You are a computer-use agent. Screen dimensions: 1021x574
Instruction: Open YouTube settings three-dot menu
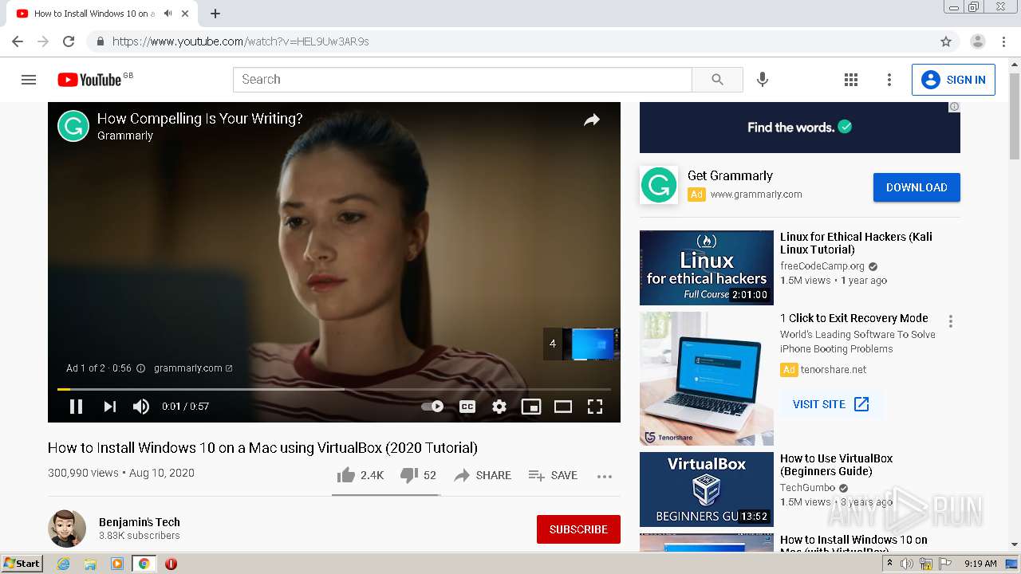[x=889, y=80]
